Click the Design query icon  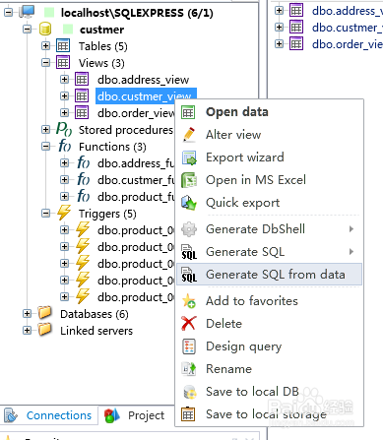coord(189,346)
